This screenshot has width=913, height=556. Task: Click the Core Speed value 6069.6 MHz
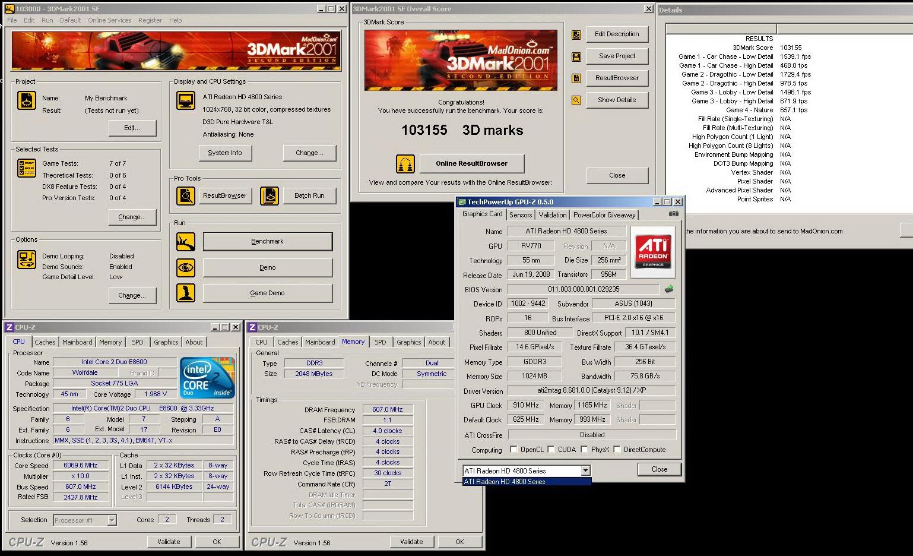point(81,466)
